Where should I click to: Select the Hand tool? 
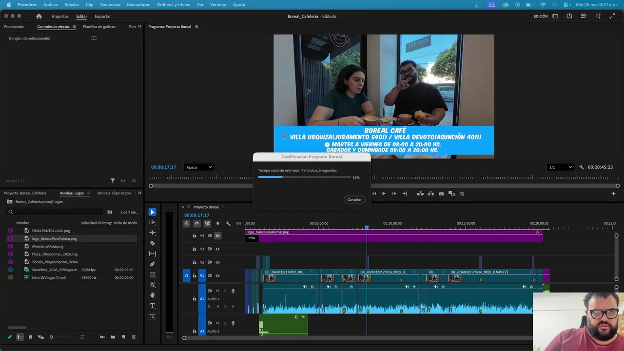(153, 295)
